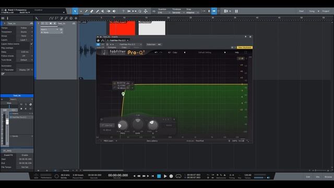
Task: Select the Arrow tool in toolbar
Action: [x=75, y=11]
